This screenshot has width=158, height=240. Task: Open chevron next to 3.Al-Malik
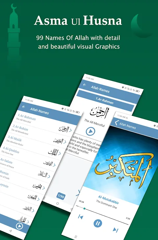(x=59, y=153)
